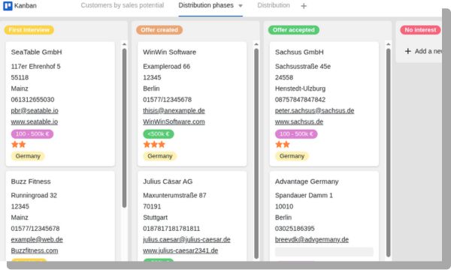Open Distribution phases view dropdown arrow
This screenshot has width=451, height=270.
pos(241,5)
